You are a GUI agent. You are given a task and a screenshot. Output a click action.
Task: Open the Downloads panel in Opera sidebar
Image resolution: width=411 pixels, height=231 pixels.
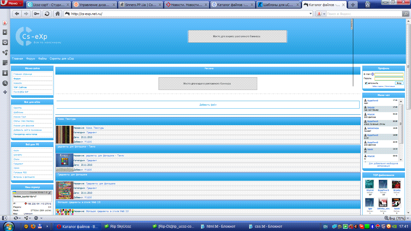tap(5, 73)
